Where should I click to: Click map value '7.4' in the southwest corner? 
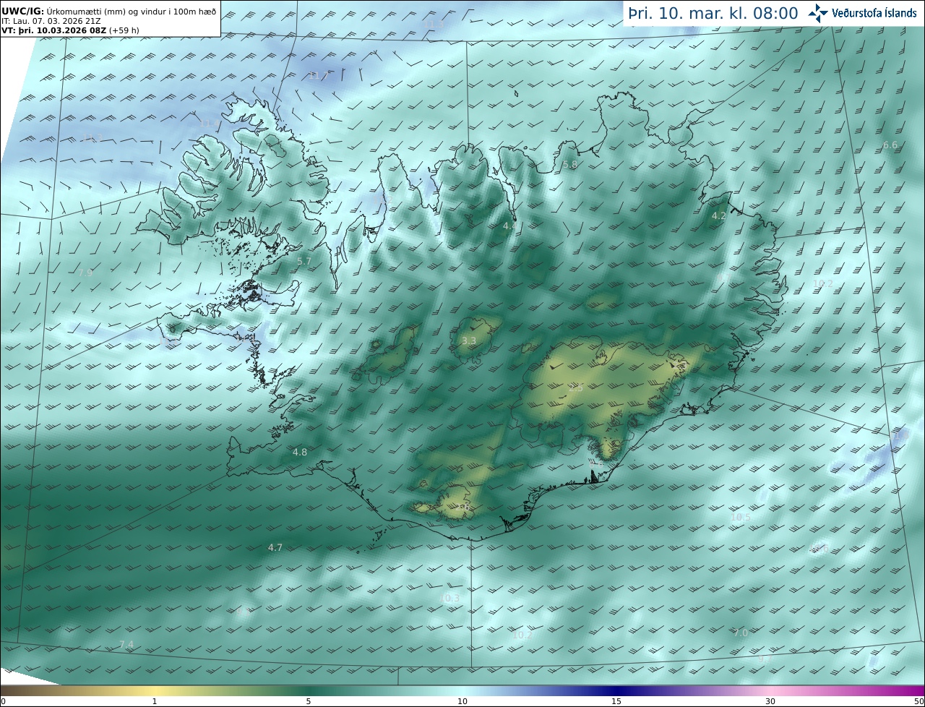point(126,645)
